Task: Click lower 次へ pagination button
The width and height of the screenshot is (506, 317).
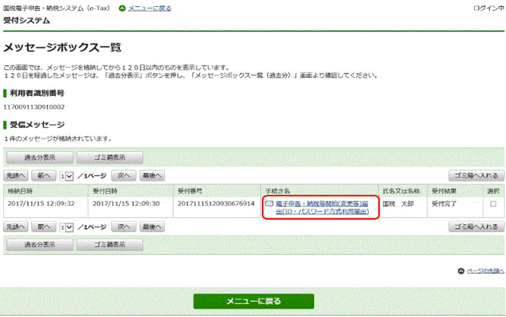Action: 124,227
